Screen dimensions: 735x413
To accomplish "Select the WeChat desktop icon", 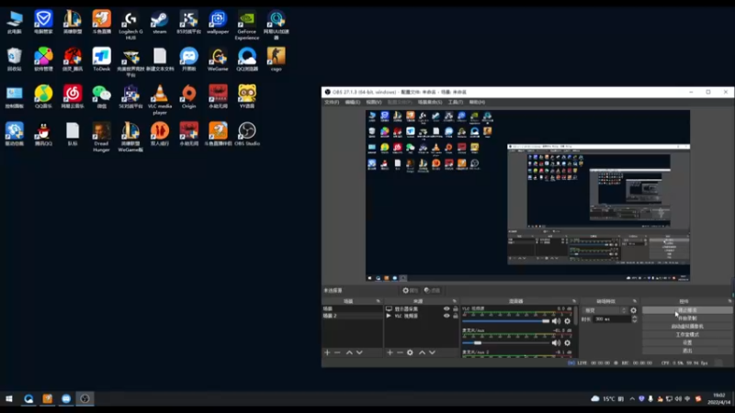I will (102, 96).
